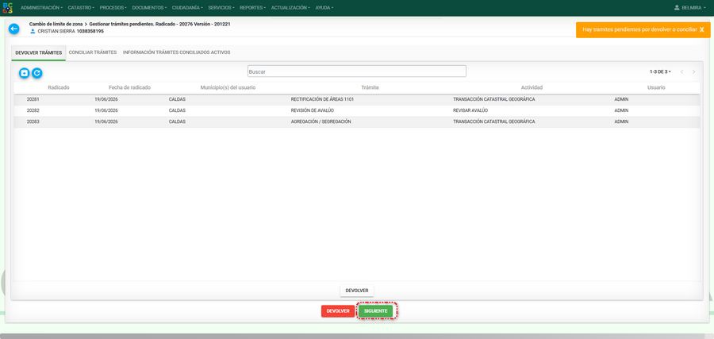Select row with radicado 20283

pos(356,121)
